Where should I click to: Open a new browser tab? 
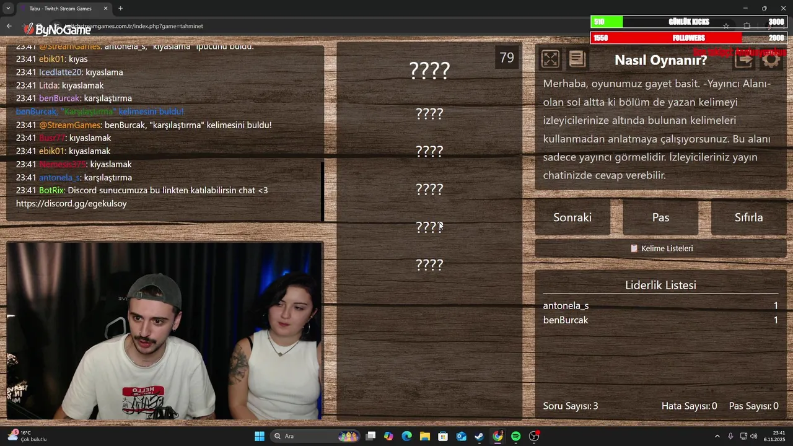(x=120, y=9)
